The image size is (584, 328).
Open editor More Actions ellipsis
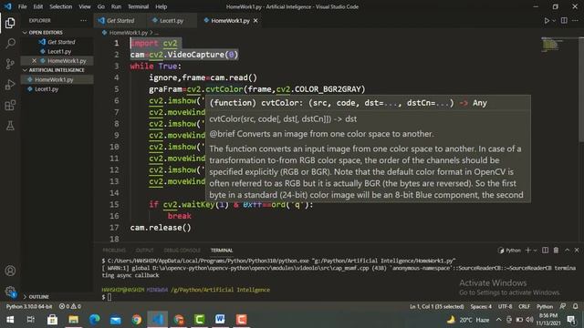pos(575,20)
